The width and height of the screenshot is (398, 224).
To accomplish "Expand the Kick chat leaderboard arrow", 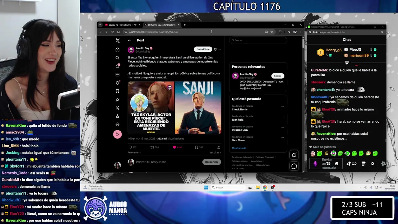I will (x=347, y=63).
